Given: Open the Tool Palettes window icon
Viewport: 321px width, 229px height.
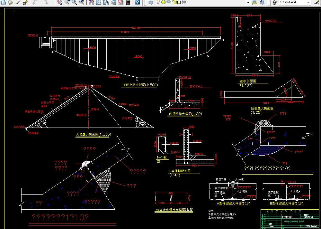Looking at the screenshot, I should 106,2.
